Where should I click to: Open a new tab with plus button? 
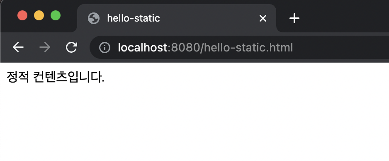click(294, 18)
